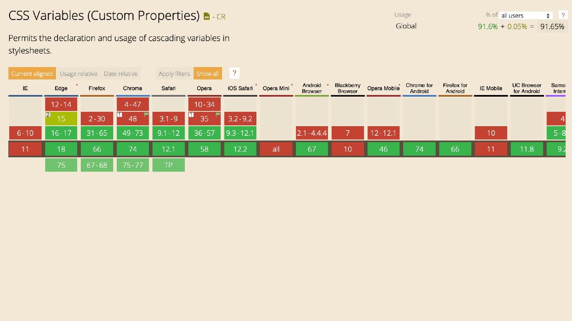Viewport: 572px width, 321px height.
Task: Click the IE browser column header
Action: pos(25,88)
